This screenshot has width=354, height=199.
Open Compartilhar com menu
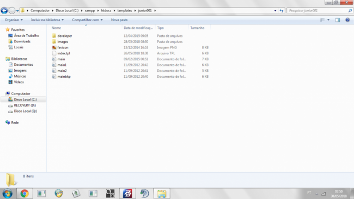point(87,20)
